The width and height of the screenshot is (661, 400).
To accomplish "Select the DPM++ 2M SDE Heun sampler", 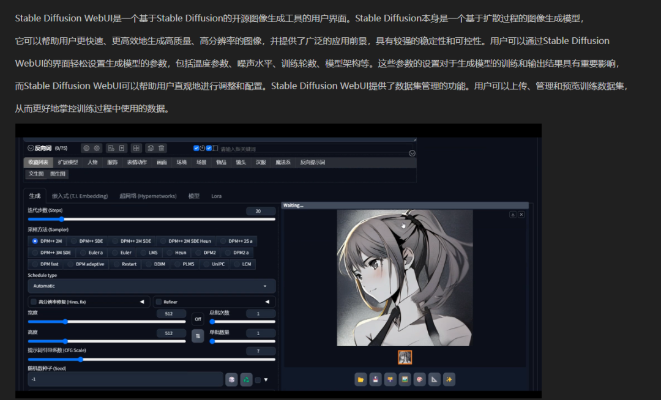I will click(185, 241).
